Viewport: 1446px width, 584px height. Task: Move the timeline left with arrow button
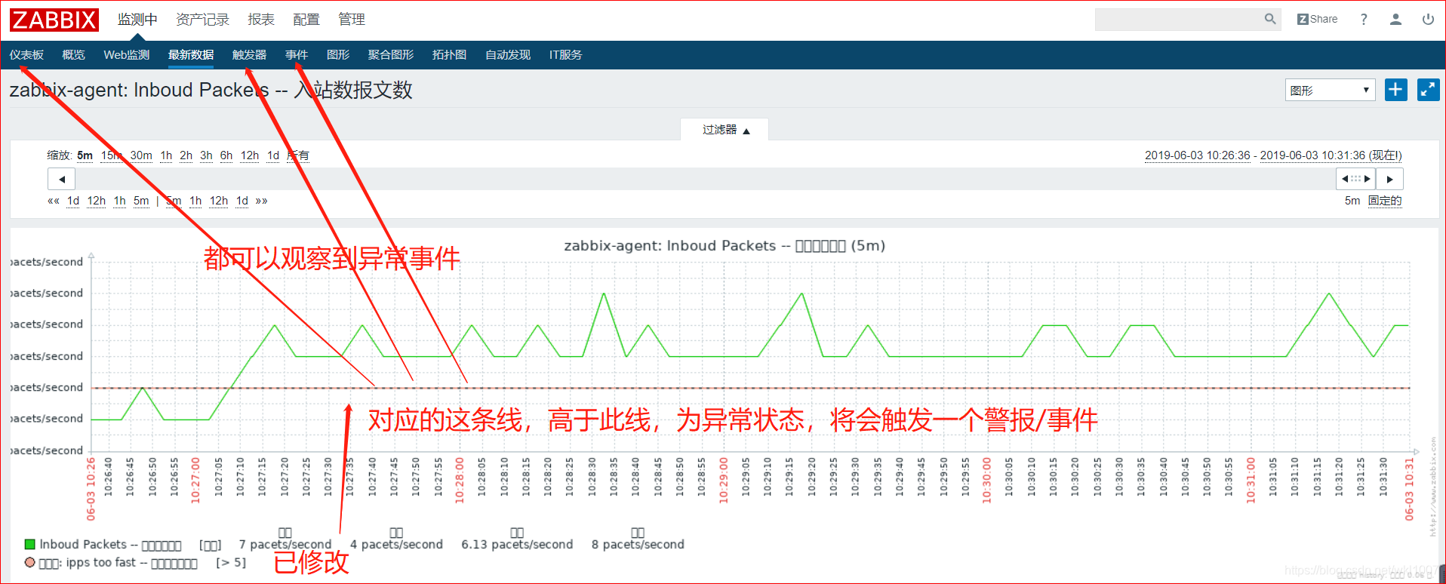62,179
